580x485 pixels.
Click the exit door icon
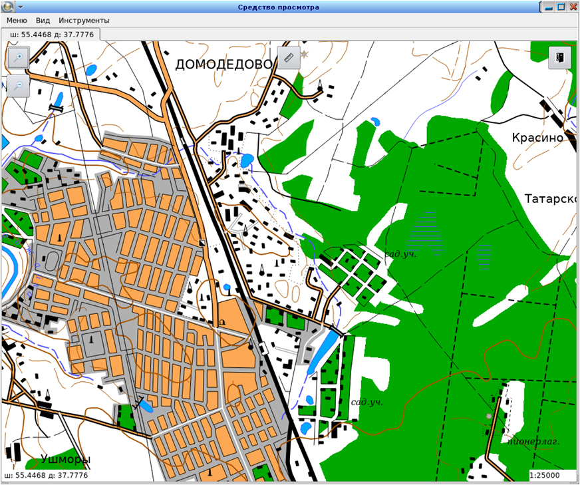tap(559, 58)
